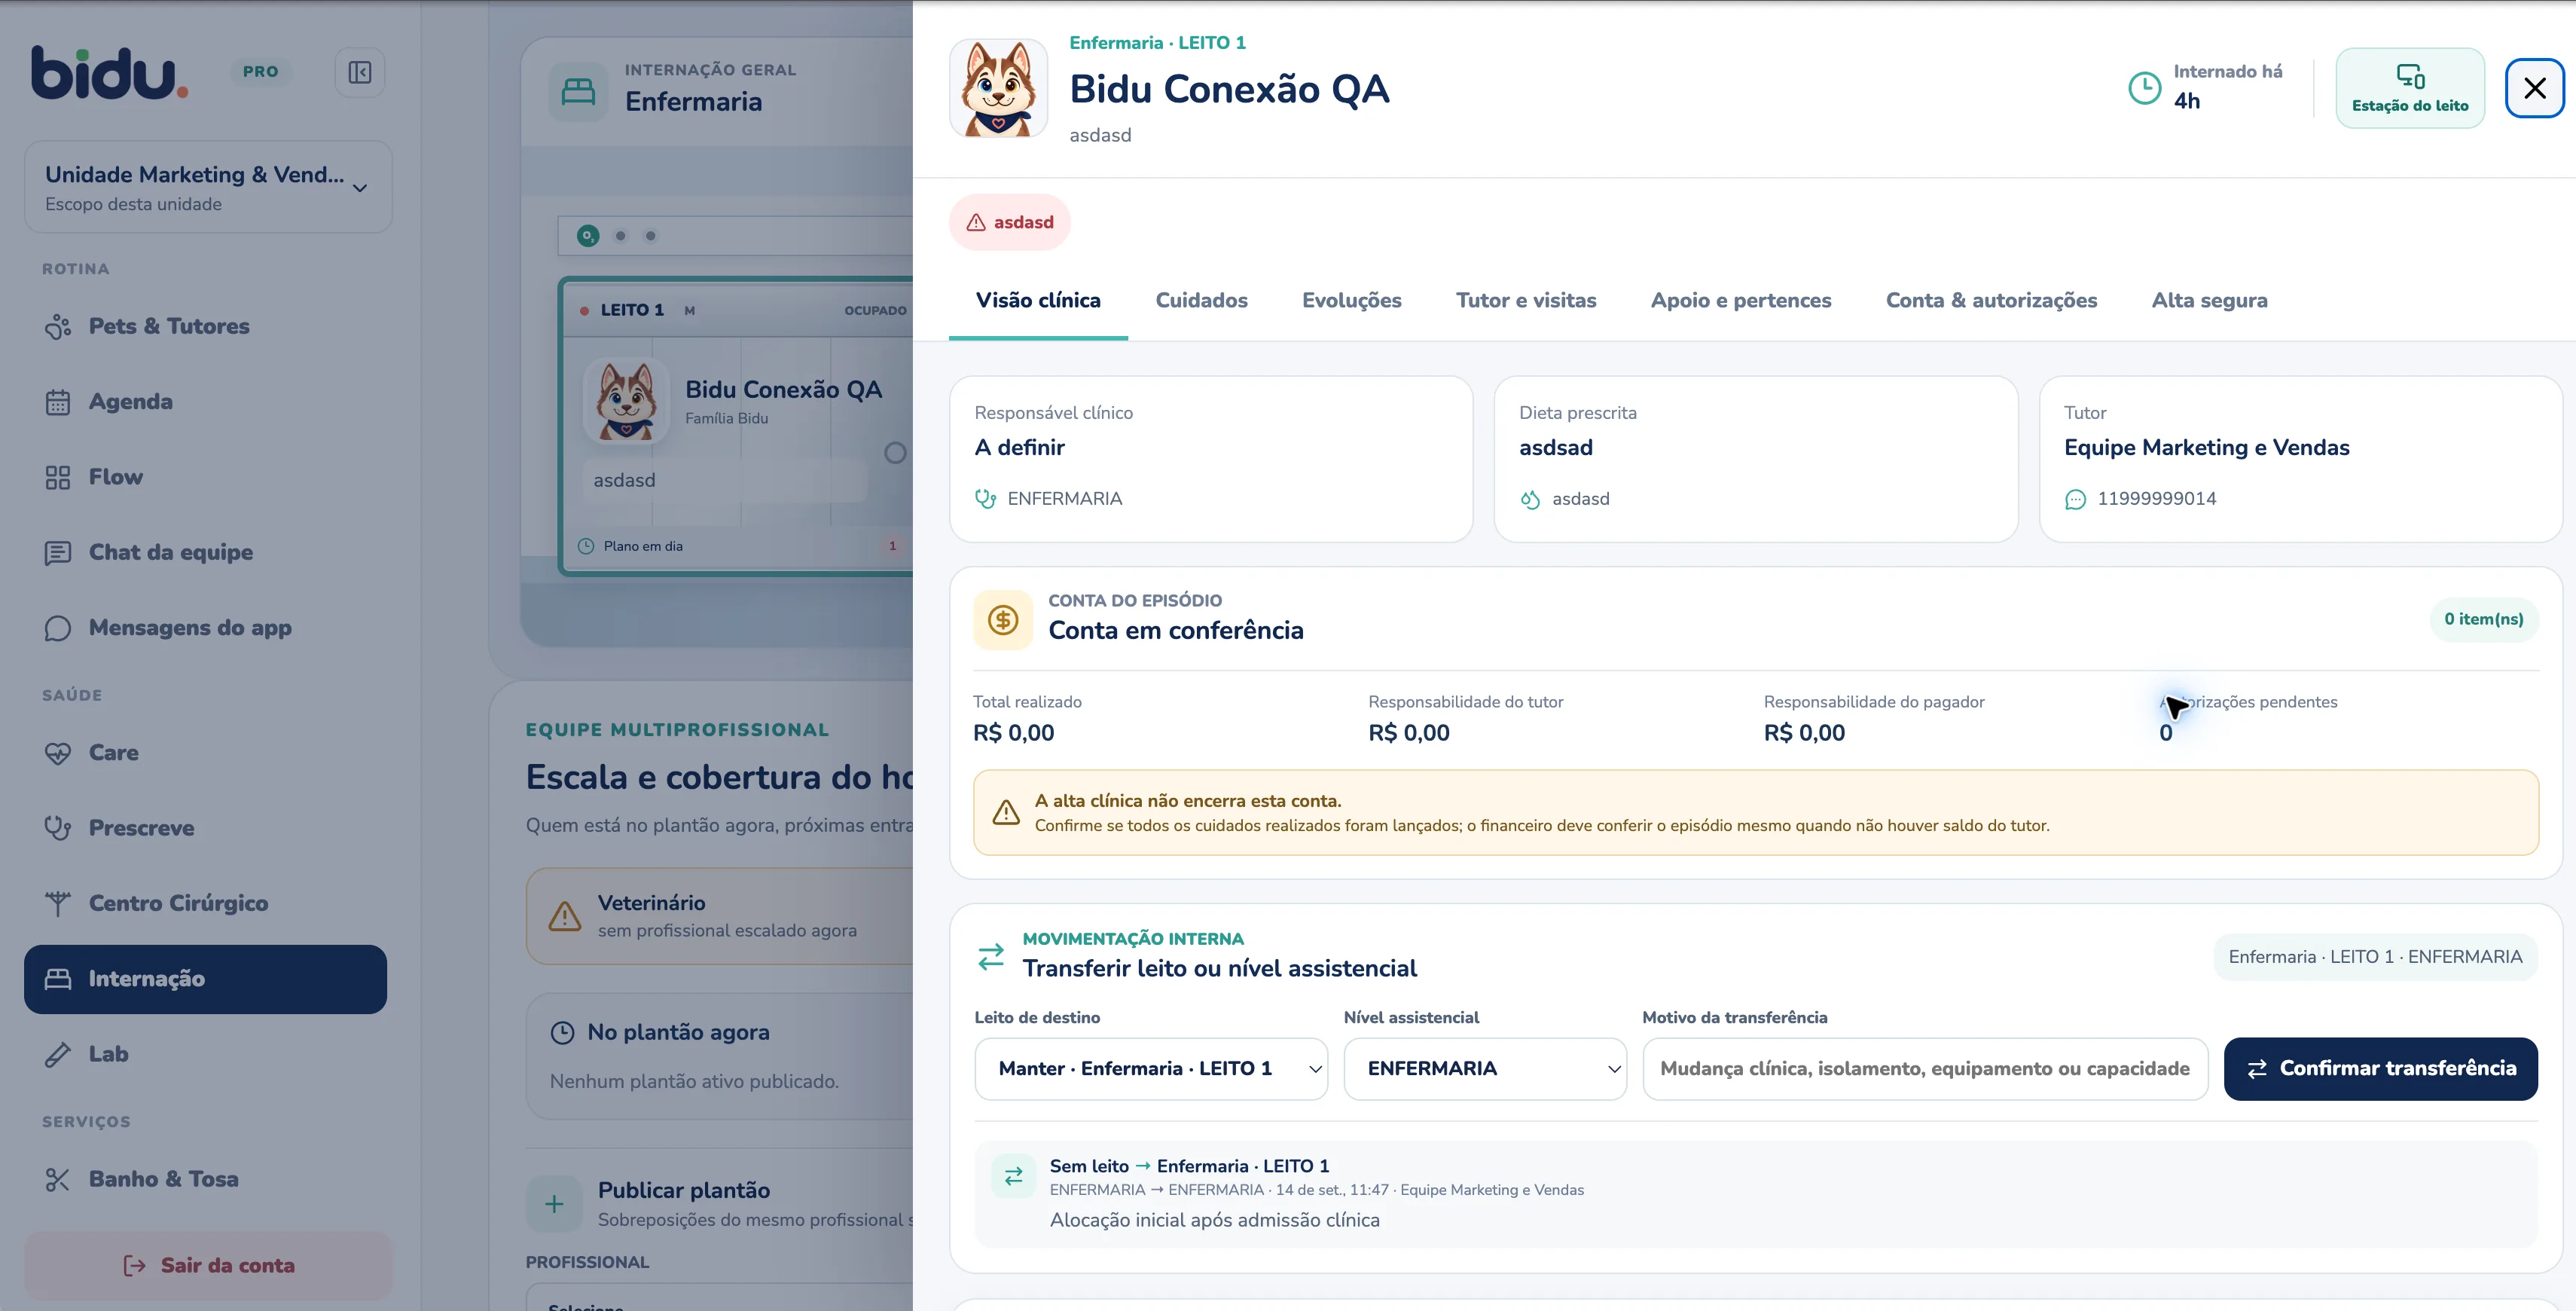Click the Publicar plantão plus button

click(x=554, y=1204)
